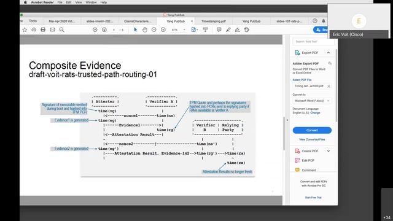The width and height of the screenshot is (393, 221).
Task: Open the Window menu
Action: click(91, 2)
